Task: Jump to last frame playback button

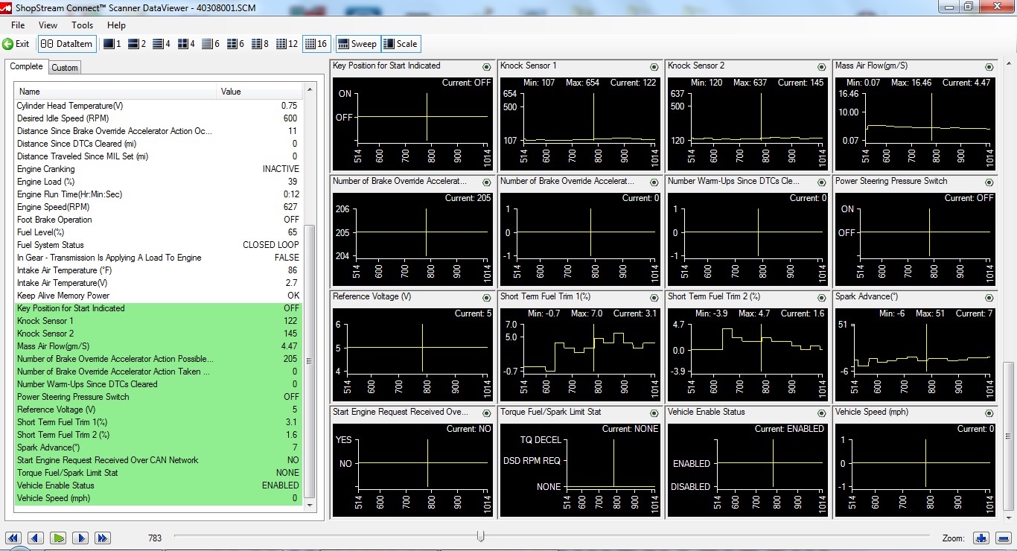Action: 103,538
